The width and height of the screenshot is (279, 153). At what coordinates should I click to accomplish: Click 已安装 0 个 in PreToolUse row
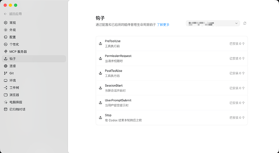[237, 43]
